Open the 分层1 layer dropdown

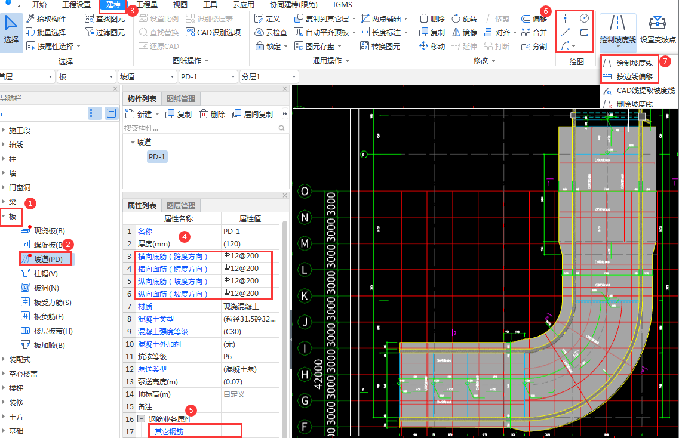click(x=269, y=76)
